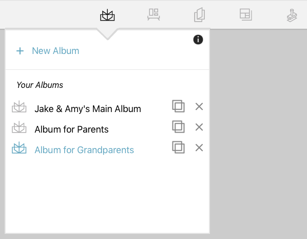Viewport: 307px width, 239px height.
Task: Click the plus icon for new album
Action: (x=20, y=51)
